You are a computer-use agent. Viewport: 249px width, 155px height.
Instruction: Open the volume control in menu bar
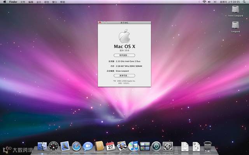(209, 2)
